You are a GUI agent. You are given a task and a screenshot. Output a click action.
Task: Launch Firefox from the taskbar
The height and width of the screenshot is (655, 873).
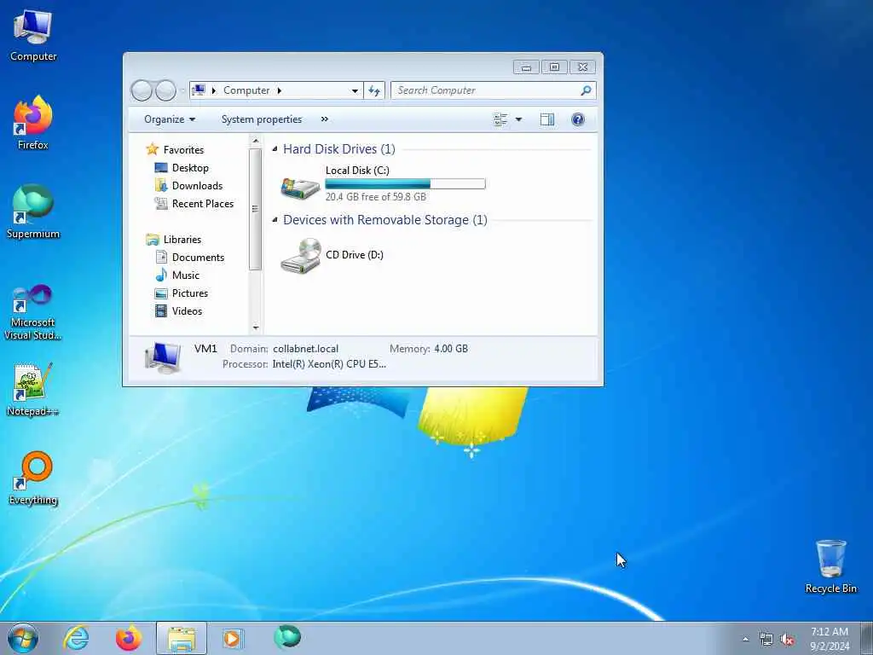pos(129,638)
